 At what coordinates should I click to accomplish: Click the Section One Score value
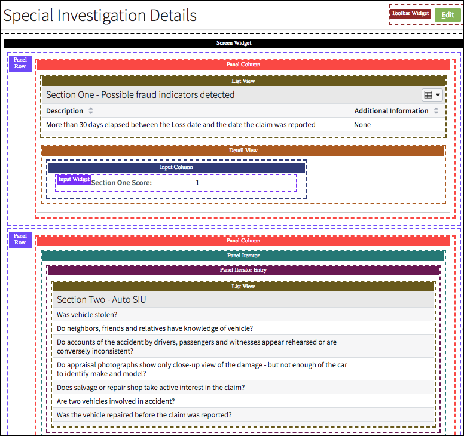(197, 183)
